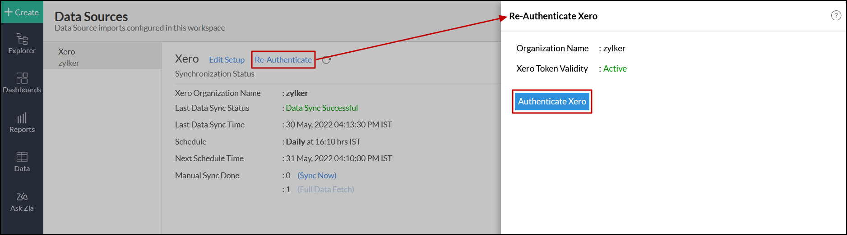
Task: Click the Synchronization Status label
Action: pyautogui.click(x=215, y=74)
